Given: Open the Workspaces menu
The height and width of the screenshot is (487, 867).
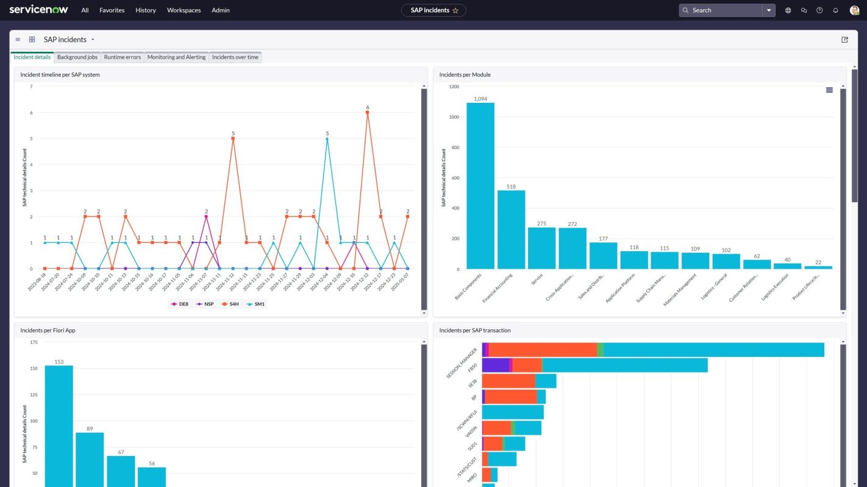Looking at the screenshot, I should (x=184, y=10).
